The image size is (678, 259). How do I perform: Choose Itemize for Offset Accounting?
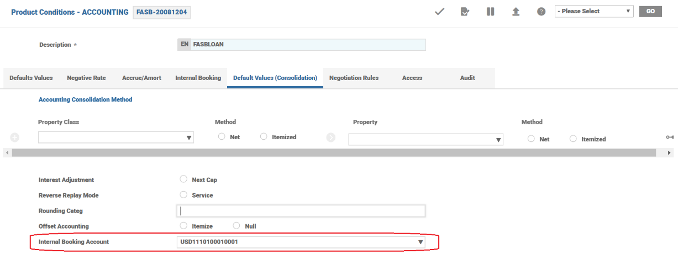(x=183, y=226)
